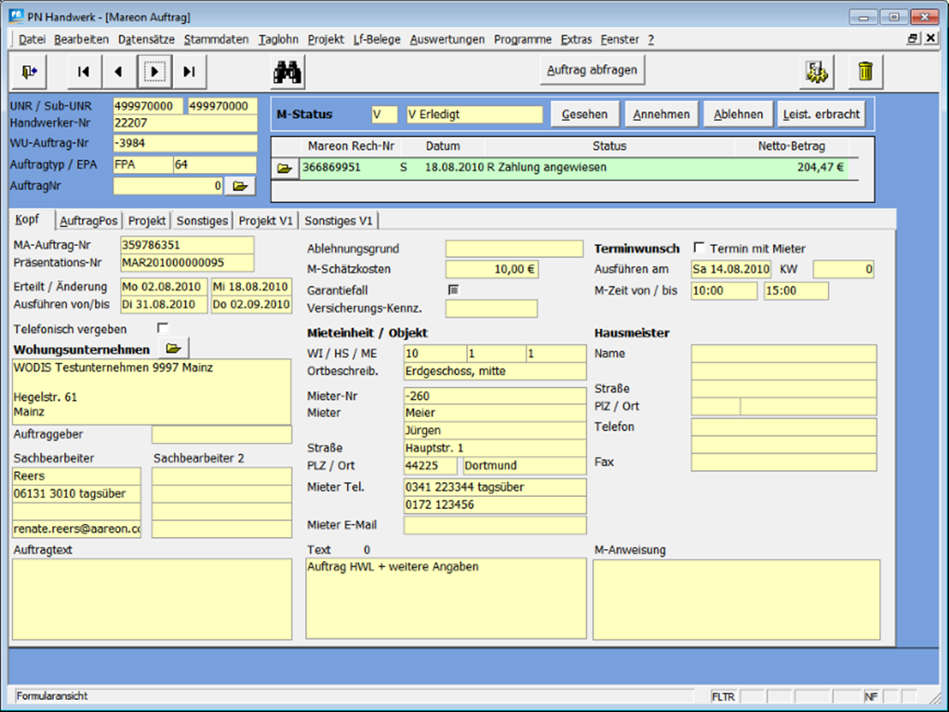Open the Auswertungen menu

pos(447,39)
